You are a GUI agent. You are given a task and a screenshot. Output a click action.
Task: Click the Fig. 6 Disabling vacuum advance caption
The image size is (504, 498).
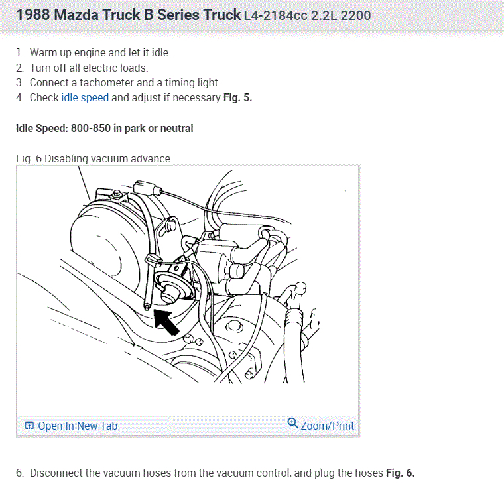(x=93, y=158)
